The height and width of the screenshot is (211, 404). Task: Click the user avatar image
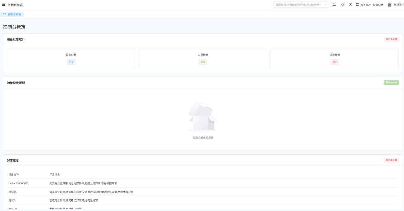click(389, 5)
